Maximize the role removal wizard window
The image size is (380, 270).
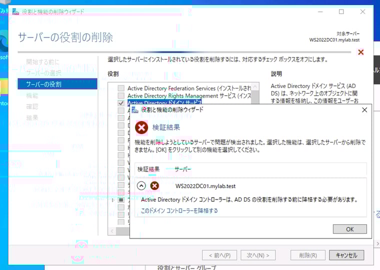[341, 11]
